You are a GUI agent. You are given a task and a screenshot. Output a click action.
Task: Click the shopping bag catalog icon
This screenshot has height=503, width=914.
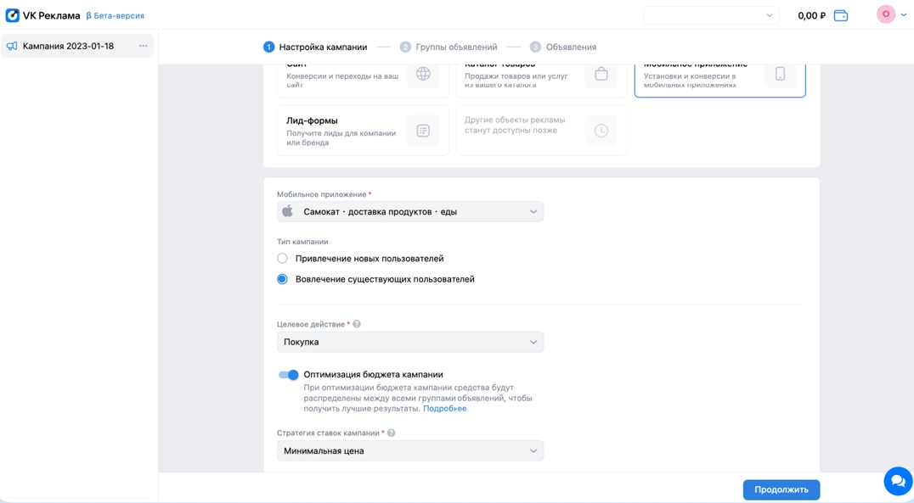pos(601,75)
